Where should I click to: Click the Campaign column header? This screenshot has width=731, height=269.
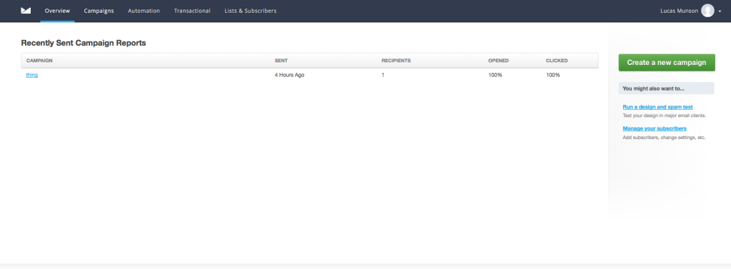point(39,61)
